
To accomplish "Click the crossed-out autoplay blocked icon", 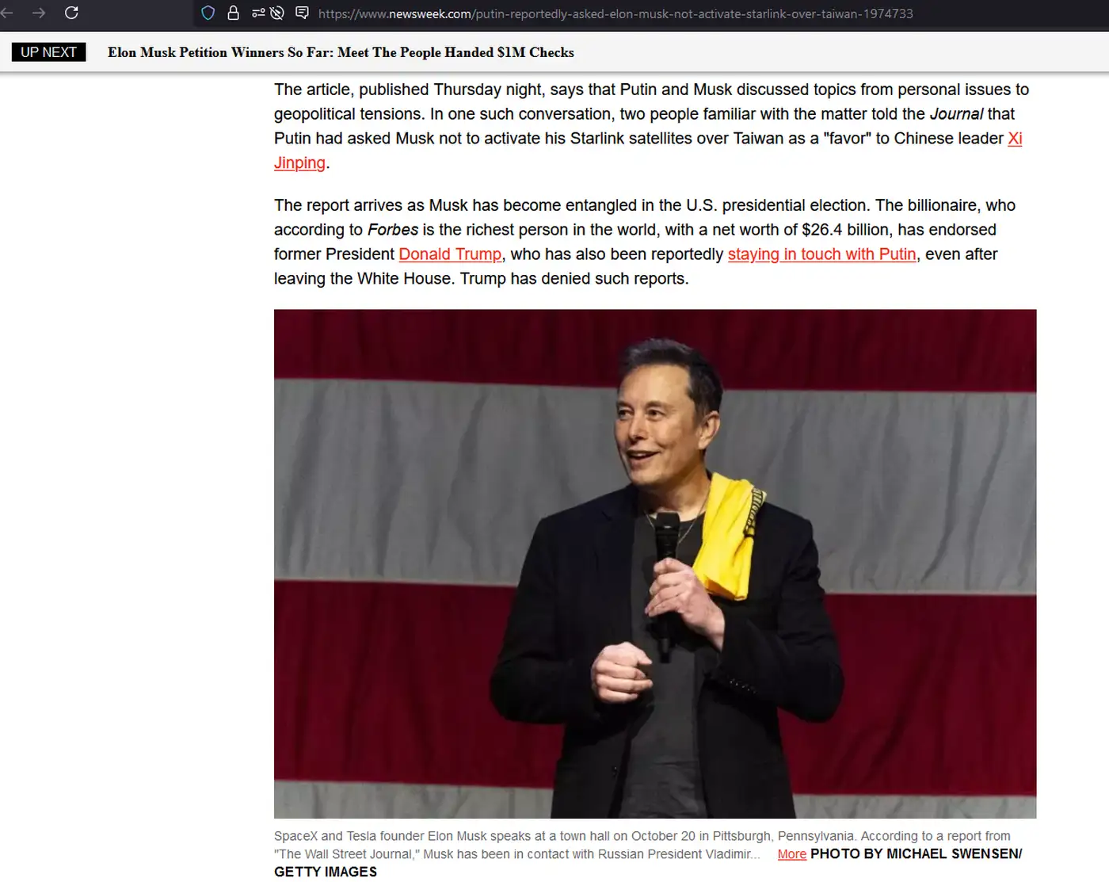I will (277, 13).
